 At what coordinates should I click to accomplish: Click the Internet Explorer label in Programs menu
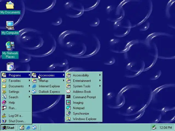coord(49,86)
